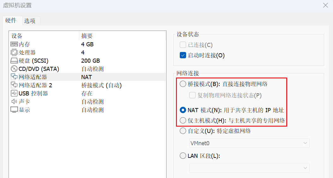Click the 网络适配器 2 network icon

point(14,85)
